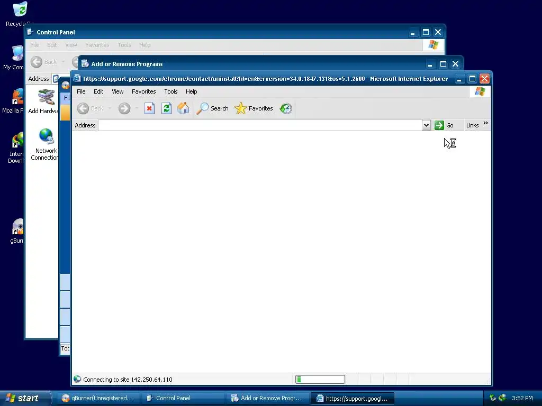The height and width of the screenshot is (406, 542).
Task: Open Edit menu in Control Panel window
Action: click(x=52, y=45)
